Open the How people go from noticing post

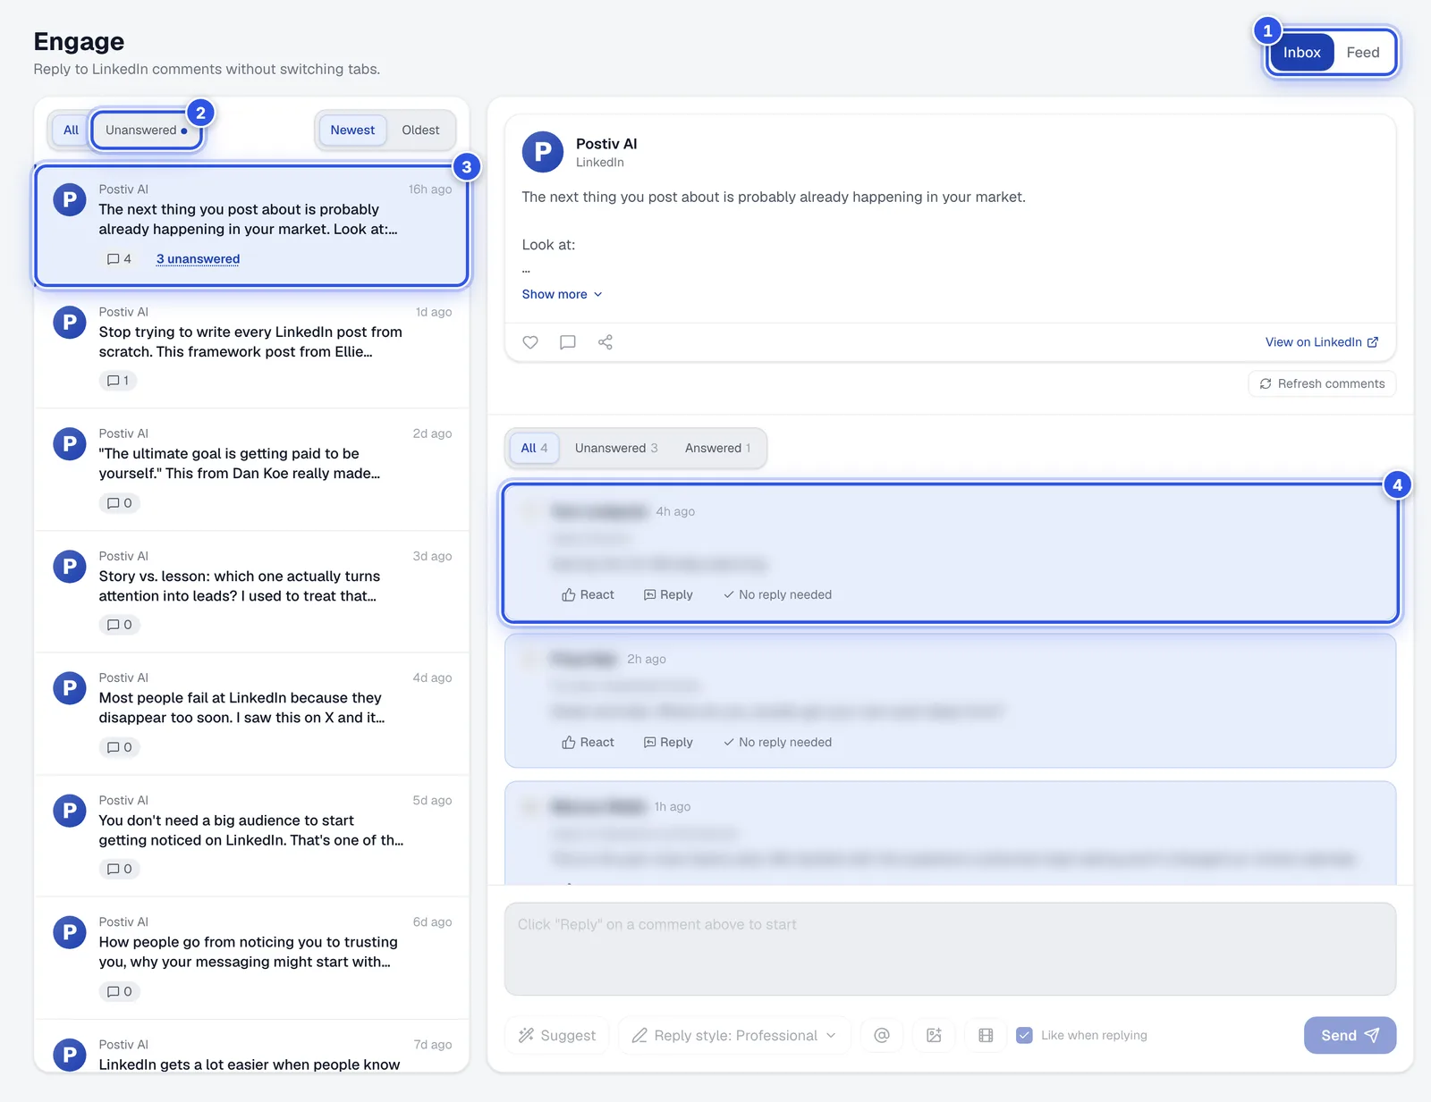click(x=251, y=958)
